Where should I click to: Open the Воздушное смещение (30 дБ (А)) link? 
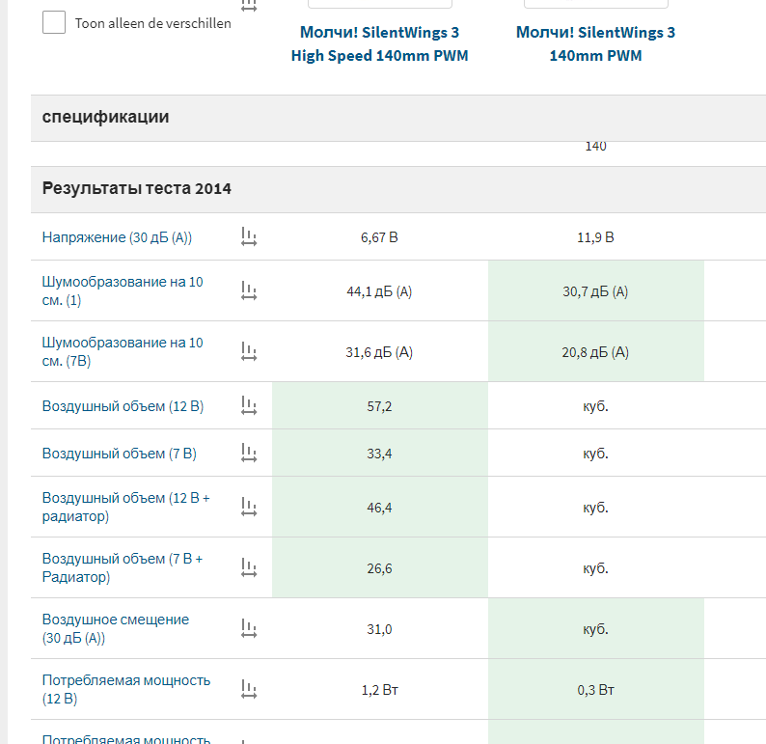coord(116,629)
